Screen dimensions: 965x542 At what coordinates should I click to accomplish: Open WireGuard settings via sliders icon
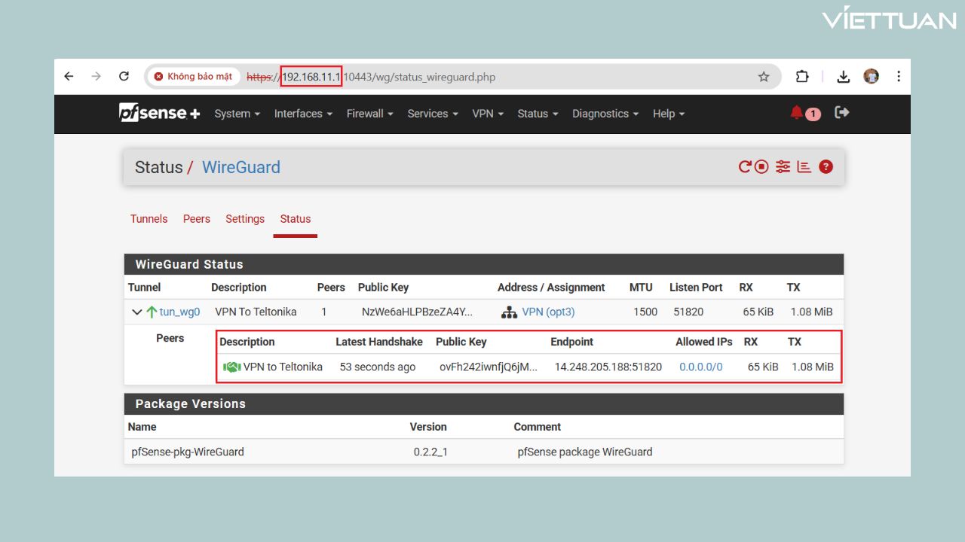783,166
